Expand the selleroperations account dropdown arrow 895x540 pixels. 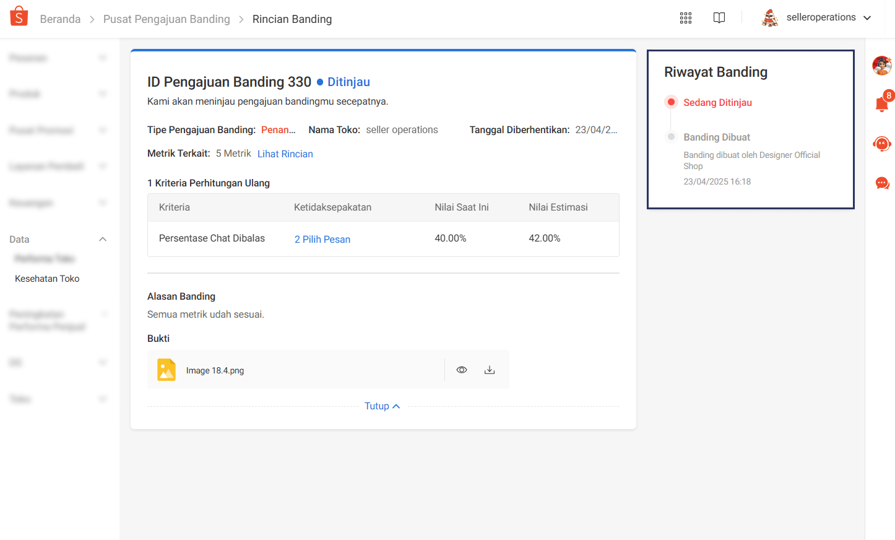tap(867, 18)
